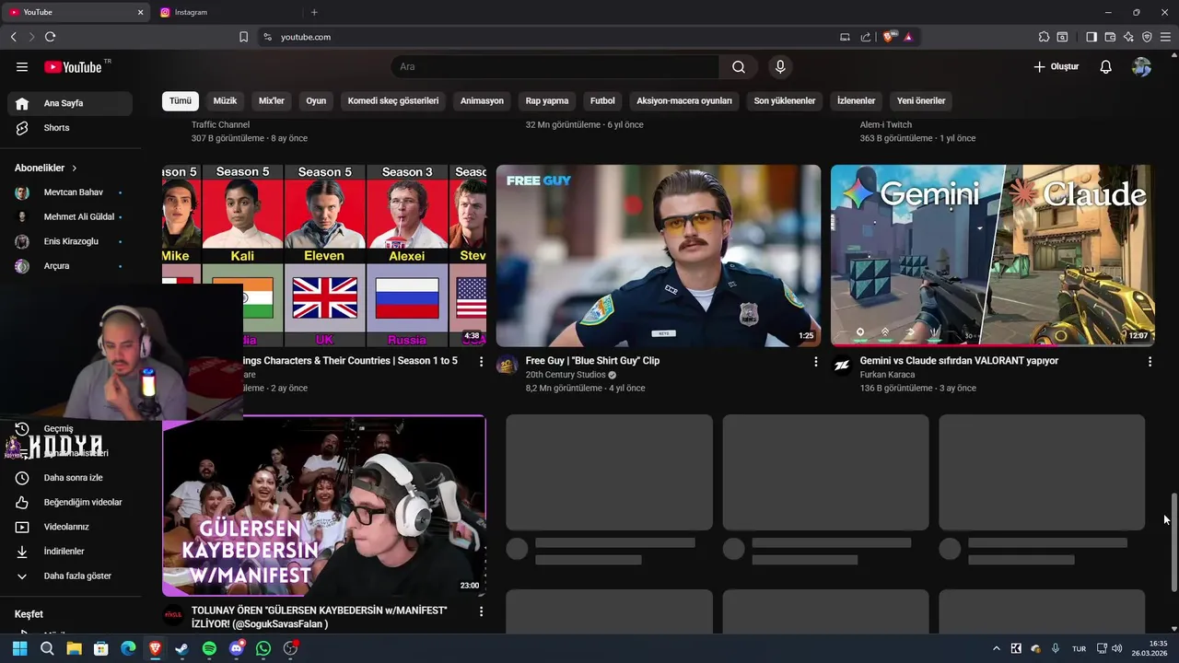Select the Animasyon filter chip
This screenshot has height=663, width=1179.
tap(482, 101)
